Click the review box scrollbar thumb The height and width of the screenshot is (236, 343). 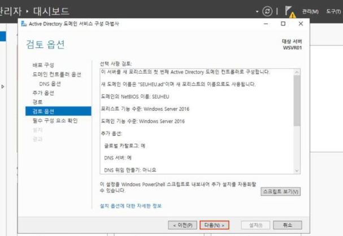pos(297,101)
